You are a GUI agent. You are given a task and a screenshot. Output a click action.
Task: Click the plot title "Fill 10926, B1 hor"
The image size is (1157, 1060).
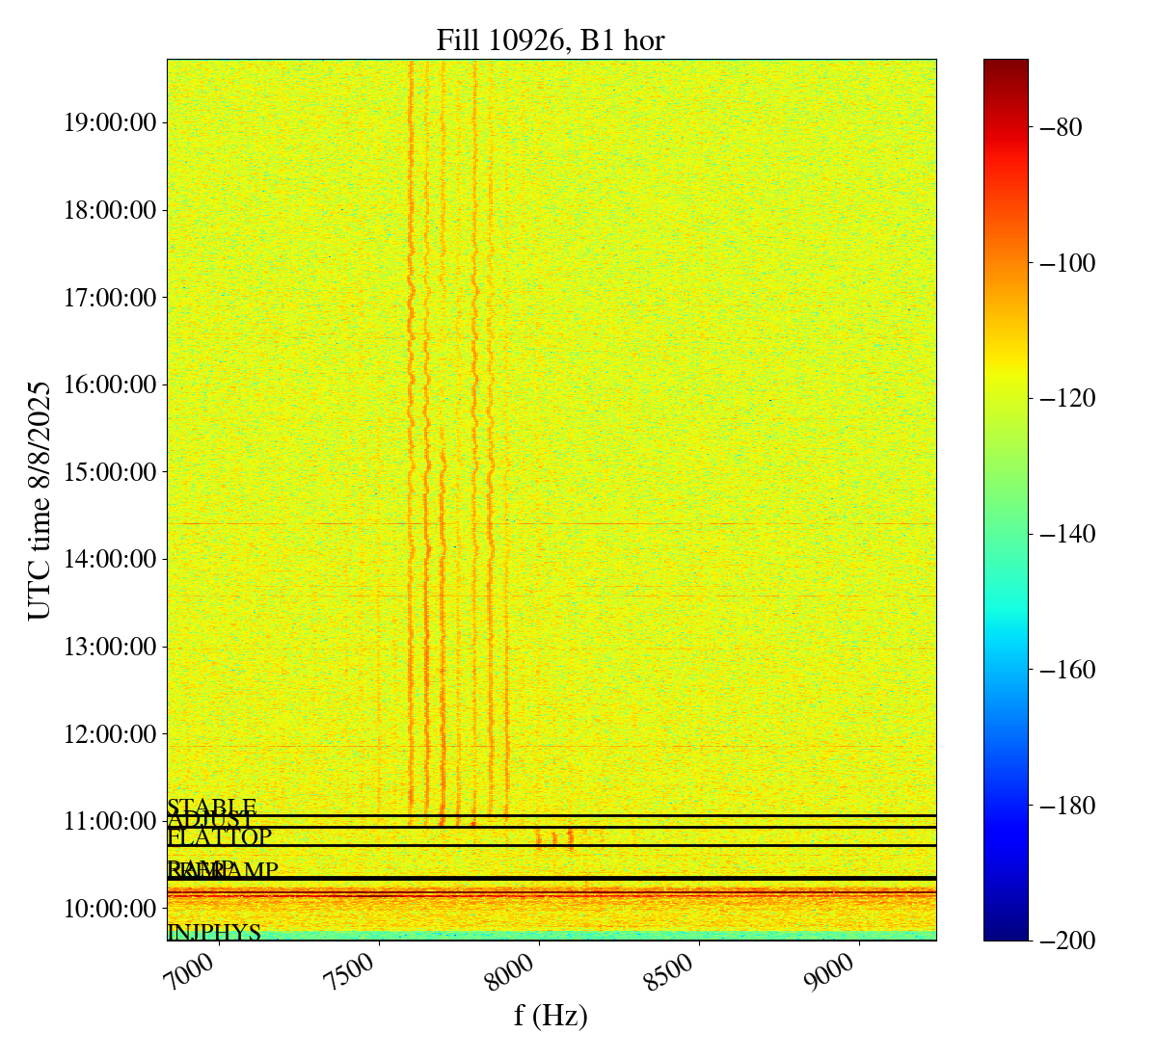[550, 40]
